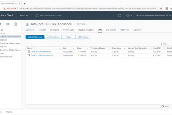
Task: Open the Datastores tab
Action: tap(111, 30)
